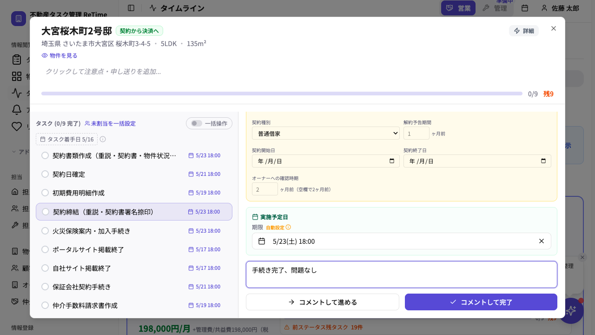
Task: Open the calendar icon in top header
Action: (x=525, y=8)
